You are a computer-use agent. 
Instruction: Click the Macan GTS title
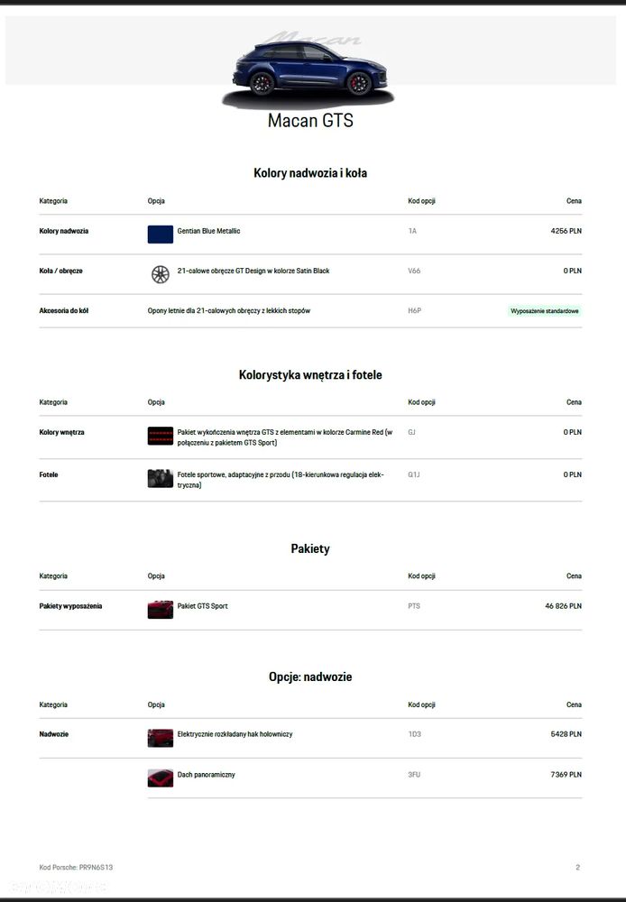click(310, 121)
